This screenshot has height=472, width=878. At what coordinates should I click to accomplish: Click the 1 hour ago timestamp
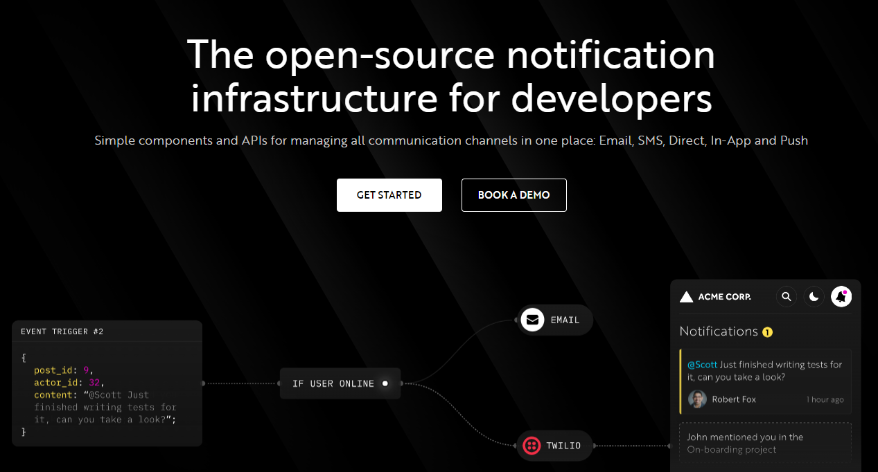point(825,400)
